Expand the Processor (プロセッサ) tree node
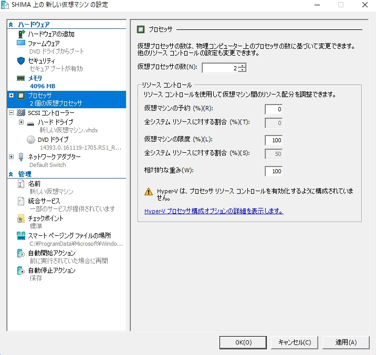 [x=11, y=95]
